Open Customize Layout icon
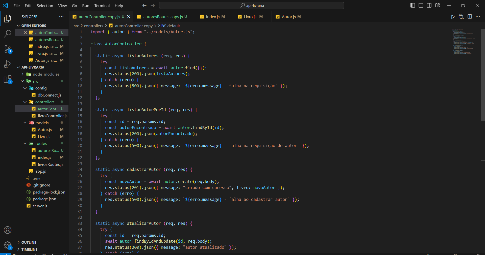This screenshot has width=485, height=255. coord(438,5)
